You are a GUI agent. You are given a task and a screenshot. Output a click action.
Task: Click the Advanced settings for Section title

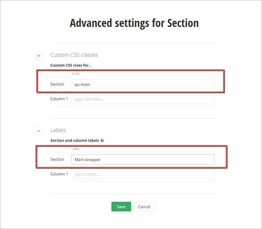click(x=134, y=23)
